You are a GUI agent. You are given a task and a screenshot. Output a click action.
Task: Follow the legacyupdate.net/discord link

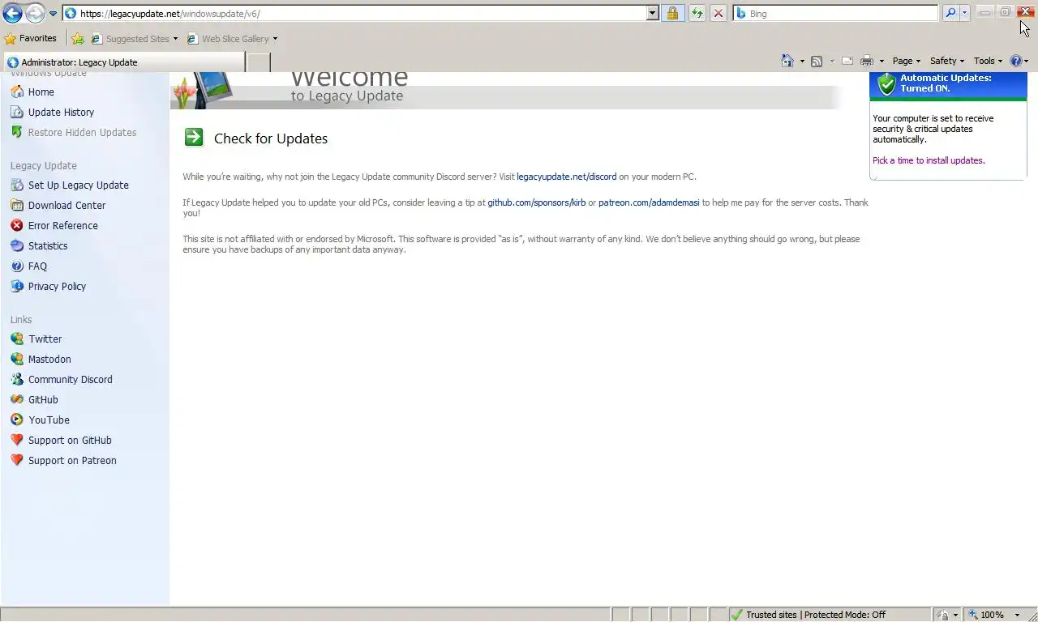pyautogui.click(x=566, y=177)
